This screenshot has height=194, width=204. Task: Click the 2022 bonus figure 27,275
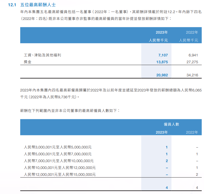tap(192, 62)
